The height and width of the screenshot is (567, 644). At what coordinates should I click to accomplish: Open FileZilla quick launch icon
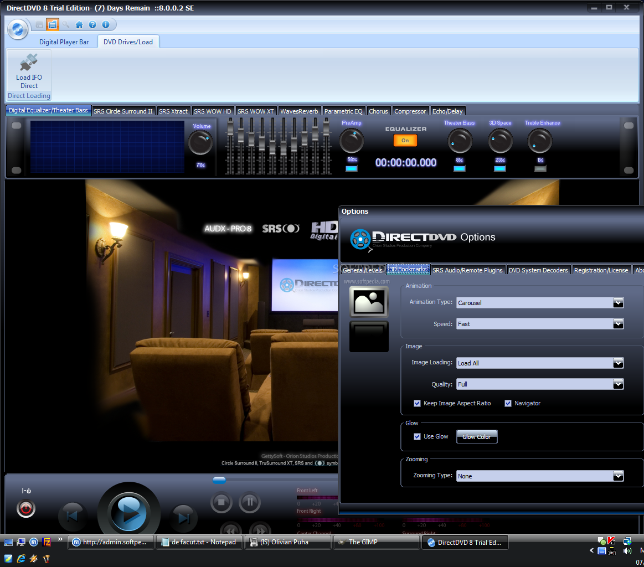coord(47,542)
